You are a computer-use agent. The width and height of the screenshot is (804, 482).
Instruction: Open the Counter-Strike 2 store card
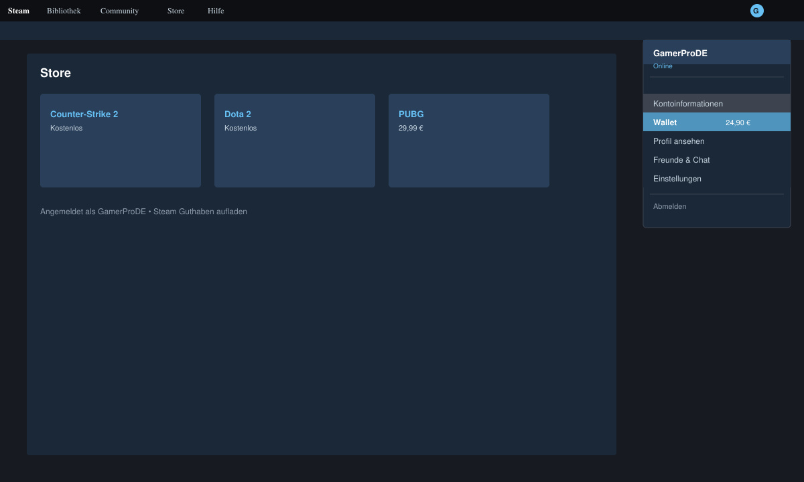pos(121,141)
